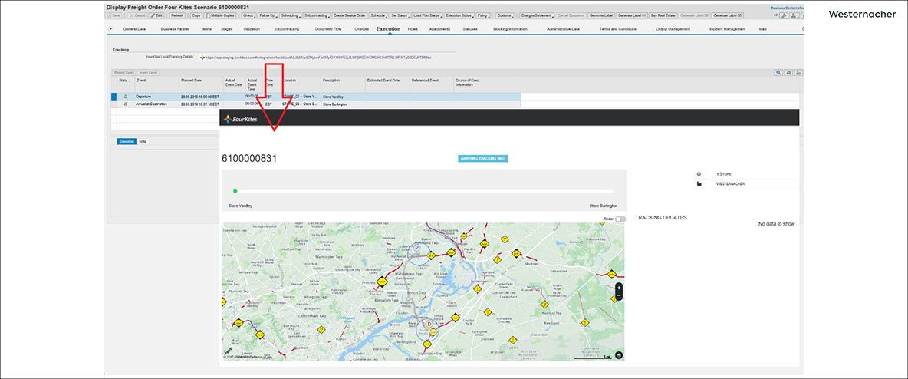This screenshot has width=908, height=379.
Task: Open the Charges tab
Action: tap(361, 29)
